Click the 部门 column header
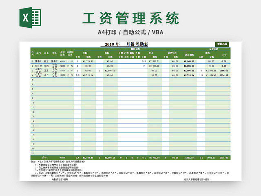This screenshot has height=196, width=261. coord(39,53)
